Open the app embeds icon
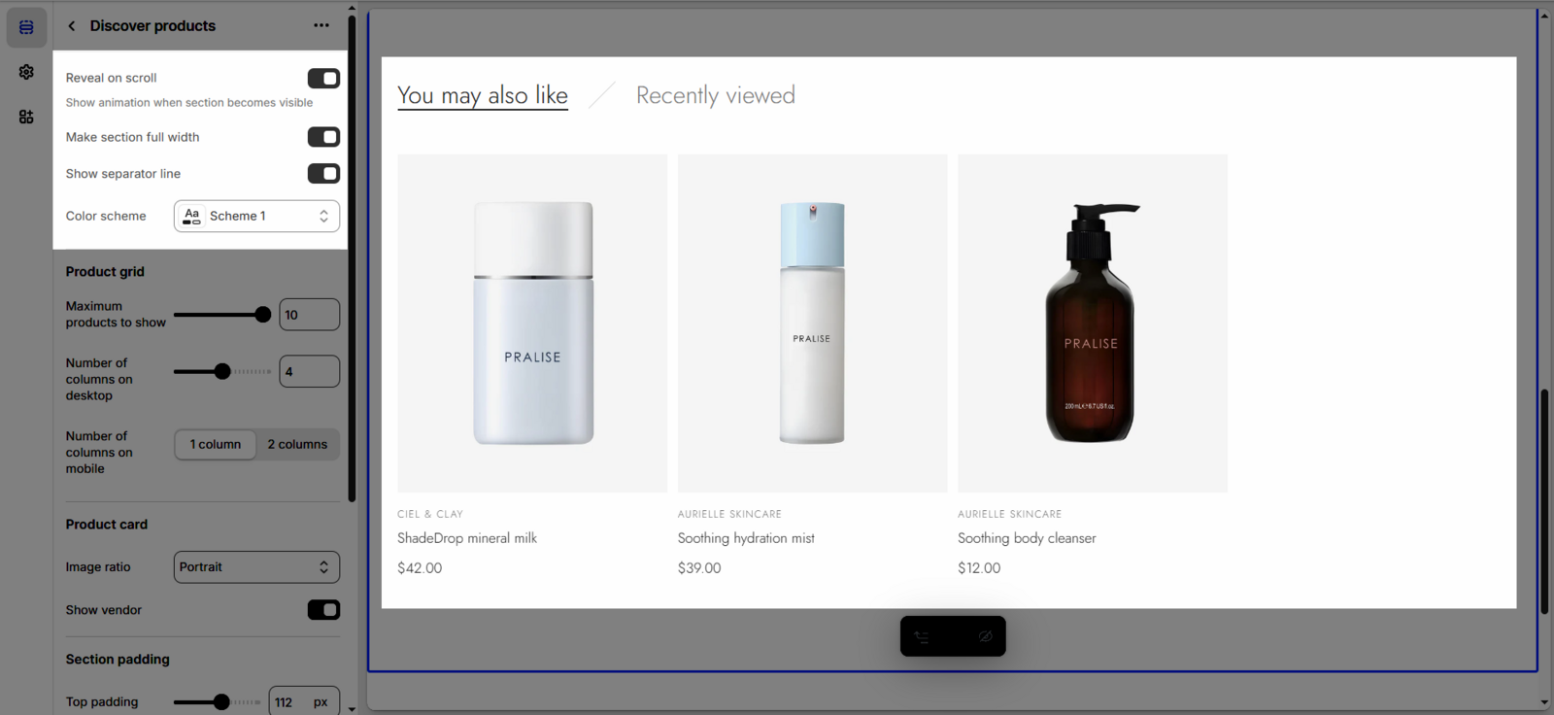 [x=26, y=117]
